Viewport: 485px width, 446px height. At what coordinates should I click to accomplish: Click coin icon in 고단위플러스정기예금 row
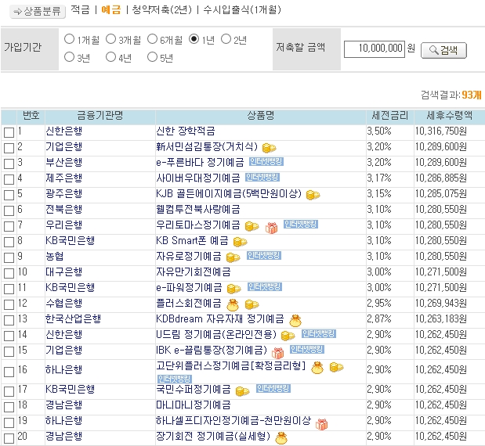336,367
